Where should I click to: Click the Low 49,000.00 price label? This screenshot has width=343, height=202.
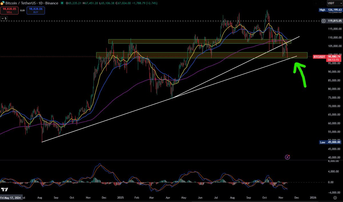331,142
